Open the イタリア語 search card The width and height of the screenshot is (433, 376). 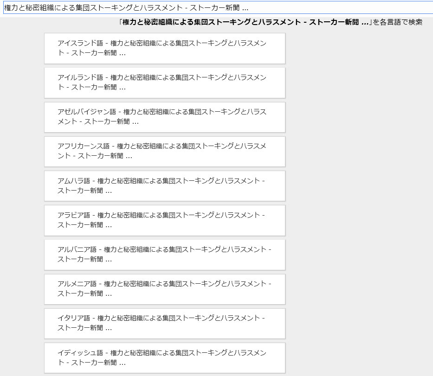tap(165, 323)
